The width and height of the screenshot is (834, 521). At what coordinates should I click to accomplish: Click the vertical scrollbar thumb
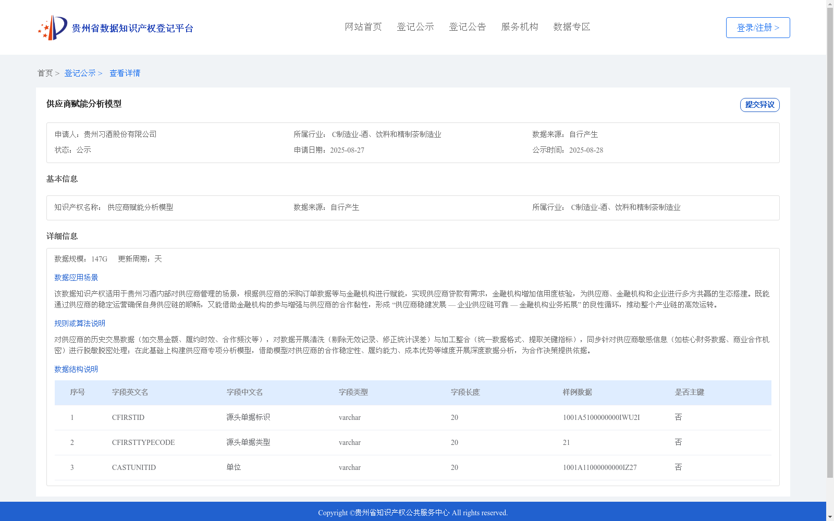point(830,243)
